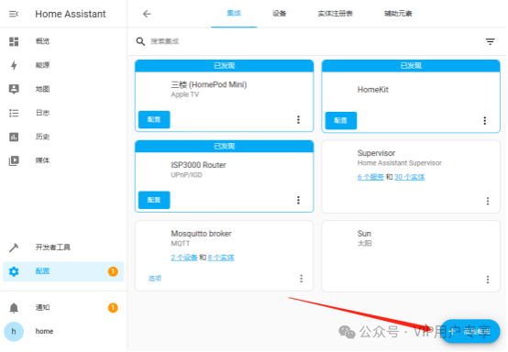Screen dimensions: 508x352
Task: Click the Home Assistant title
Action: [x=71, y=14]
